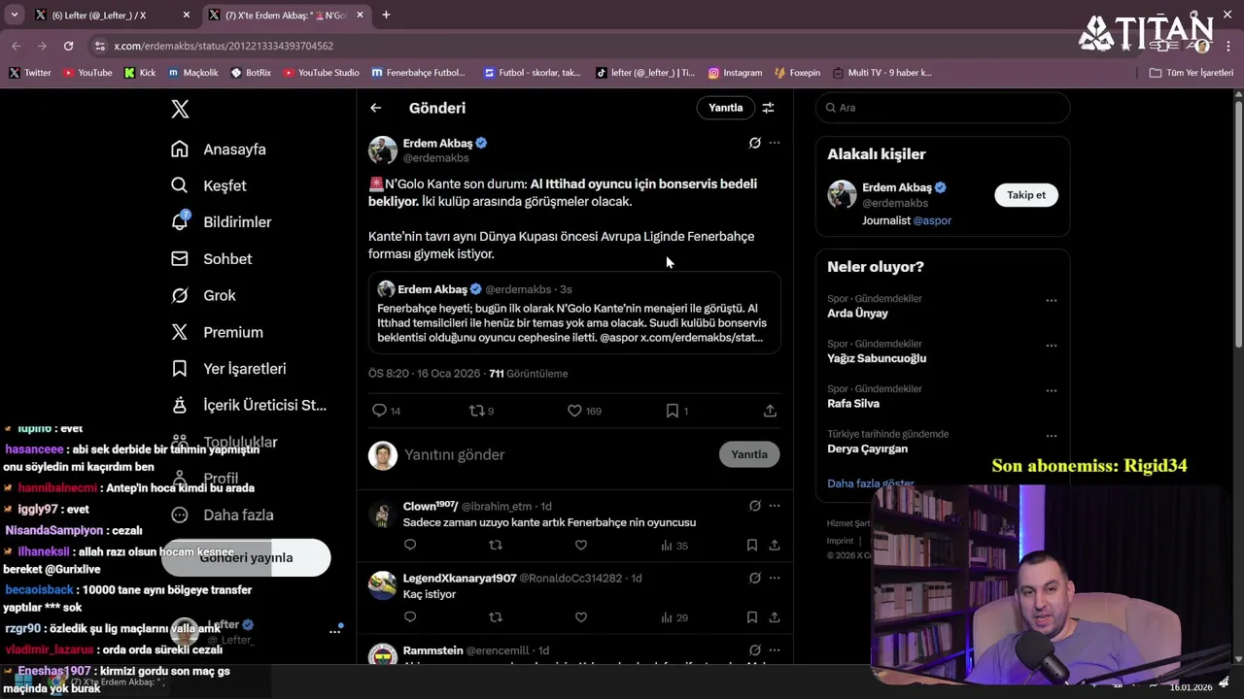Go back with the Gönderi arrow
The width and height of the screenshot is (1244, 699).
click(376, 108)
